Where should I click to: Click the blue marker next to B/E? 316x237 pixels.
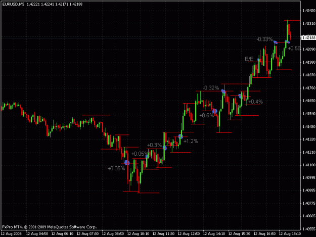(x=259, y=60)
